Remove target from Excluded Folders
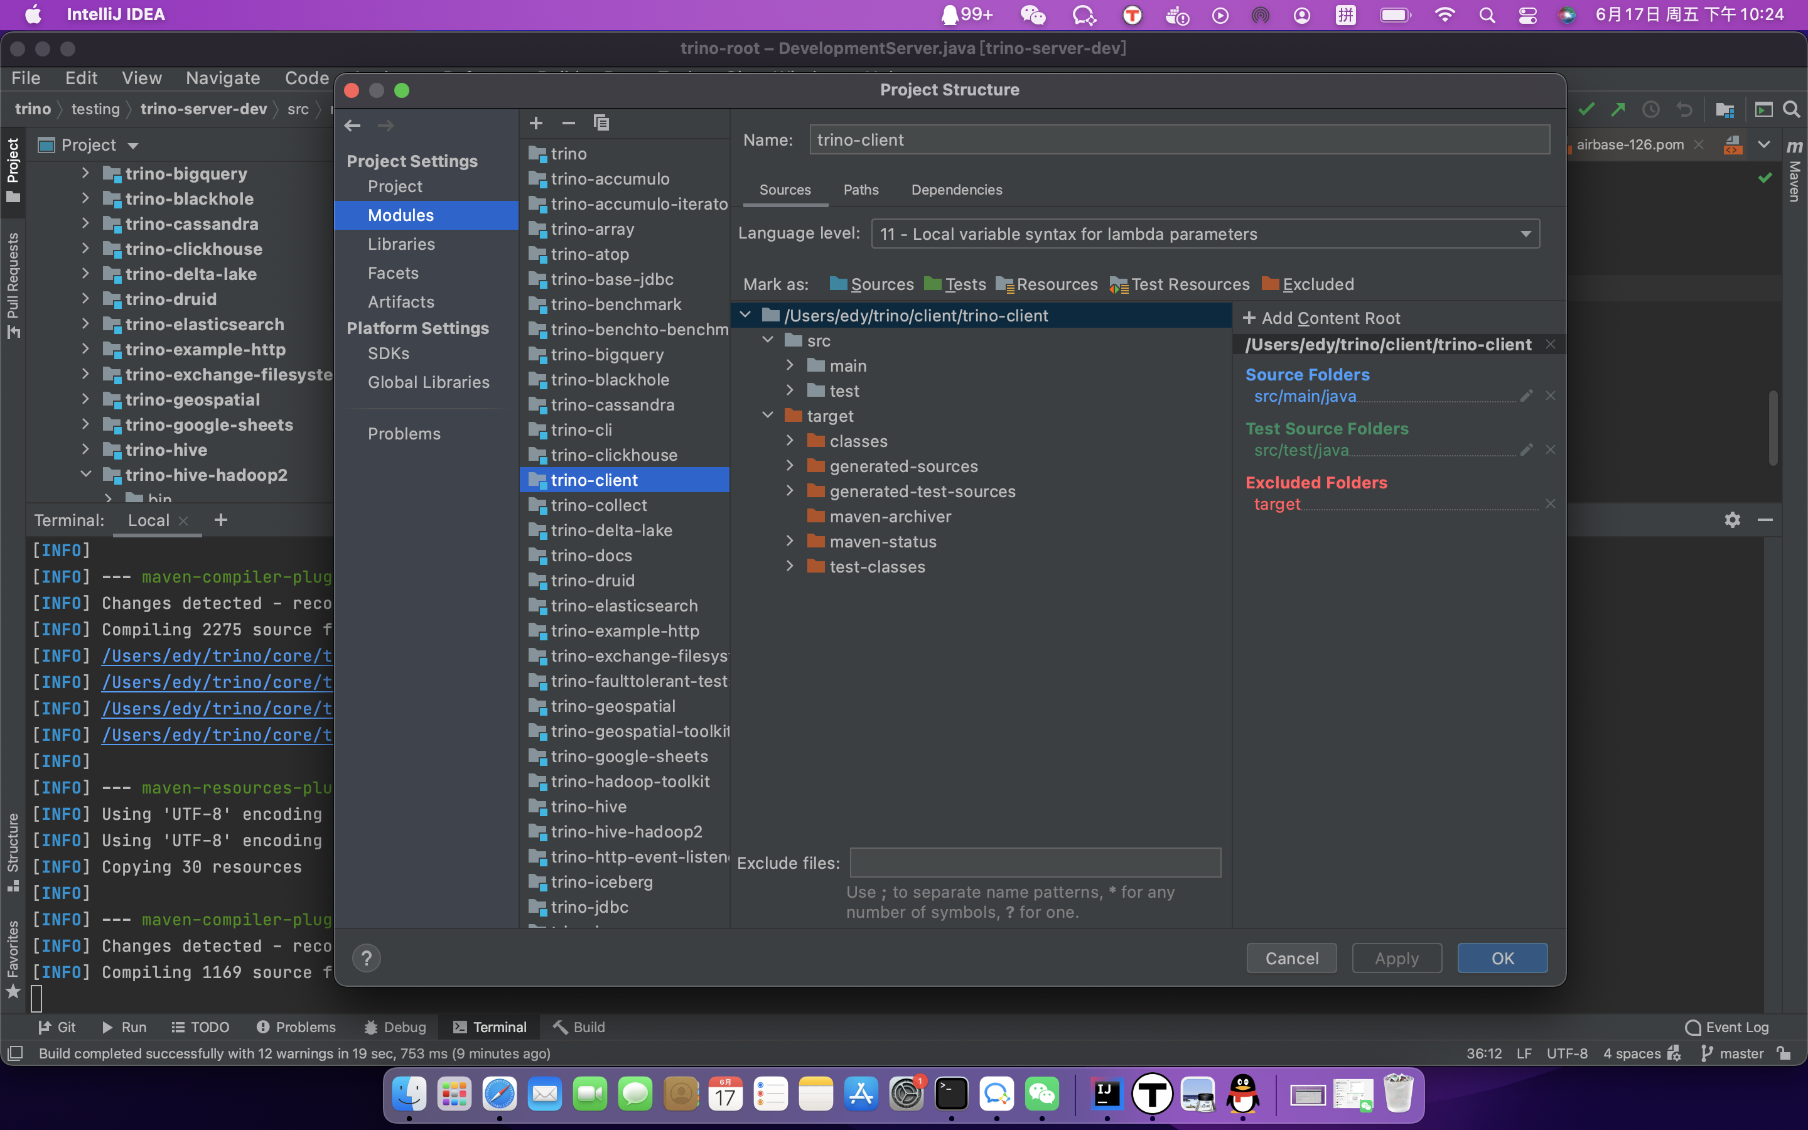Image resolution: width=1808 pixels, height=1130 pixels. (1550, 503)
